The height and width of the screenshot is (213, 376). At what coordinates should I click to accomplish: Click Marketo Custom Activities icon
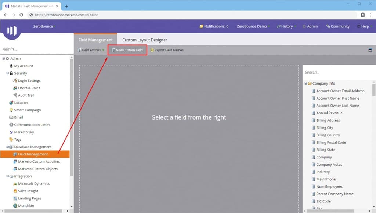tap(15, 162)
